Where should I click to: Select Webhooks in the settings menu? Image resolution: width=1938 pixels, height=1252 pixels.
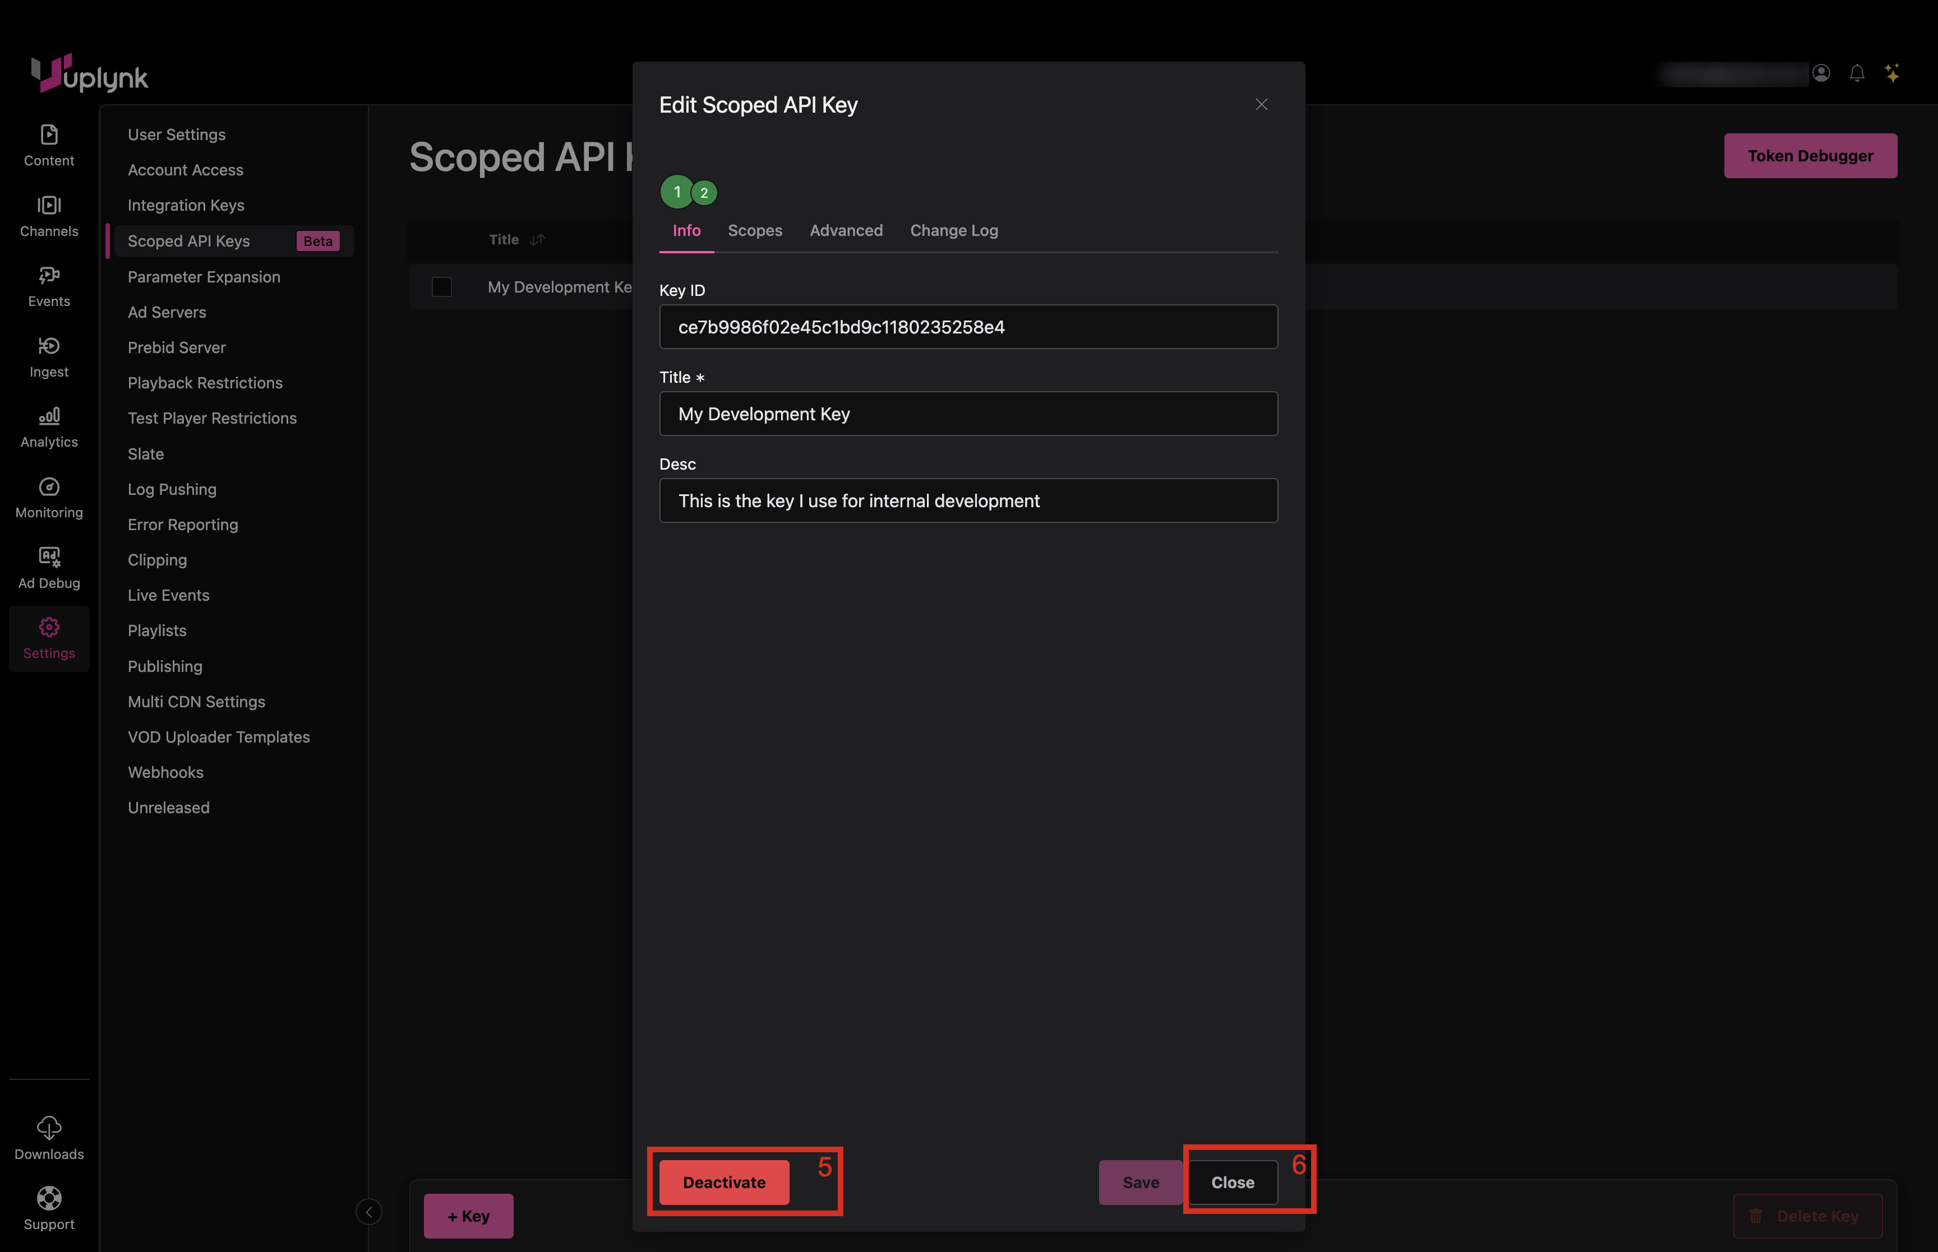pyautogui.click(x=165, y=772)
